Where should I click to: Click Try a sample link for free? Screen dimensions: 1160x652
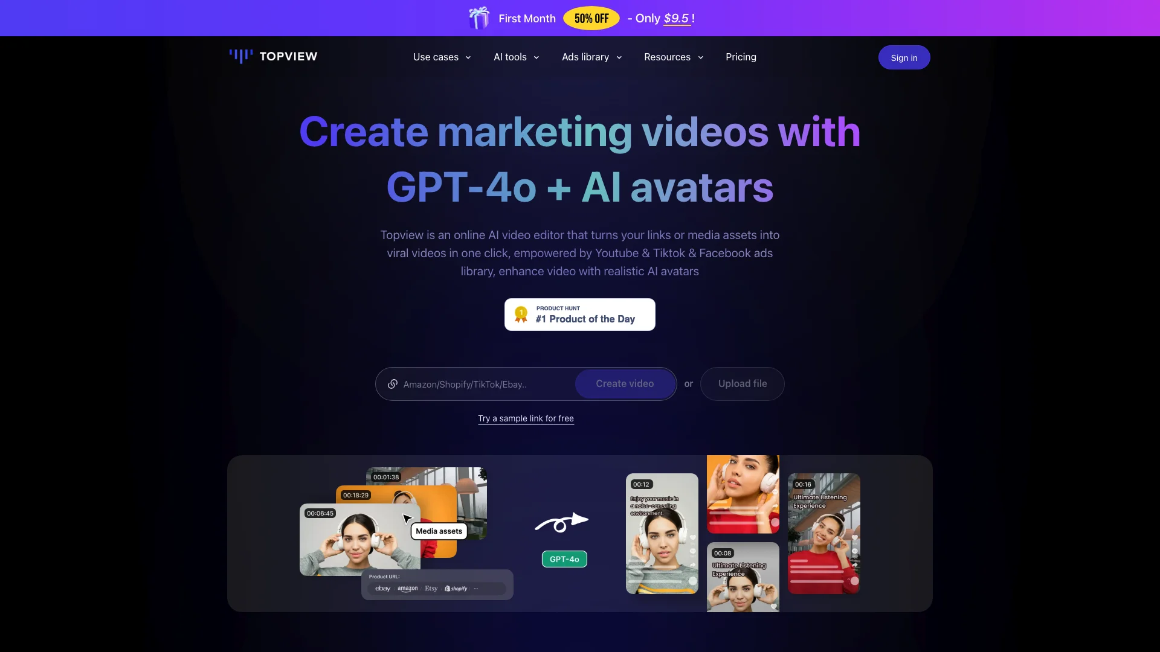click(x=525, y=418)
